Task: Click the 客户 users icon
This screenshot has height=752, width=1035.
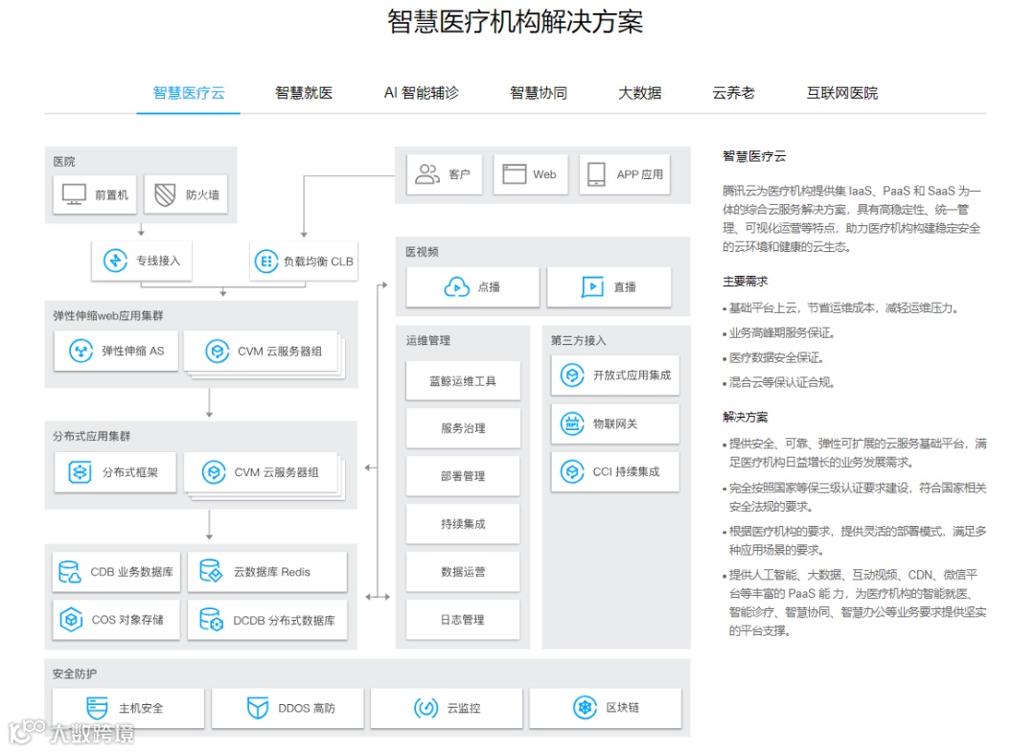Action: coord(427,174)
